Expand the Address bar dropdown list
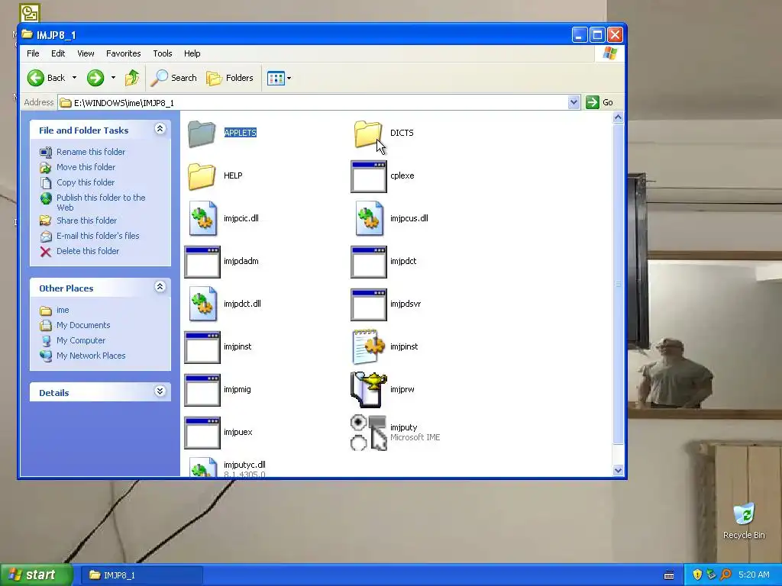This screenshot has width=782, height=586. click(574, 102)
